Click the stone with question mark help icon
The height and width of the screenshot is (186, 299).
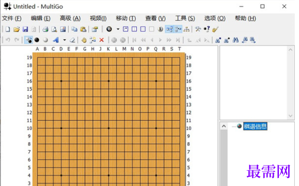coord(207,29)
